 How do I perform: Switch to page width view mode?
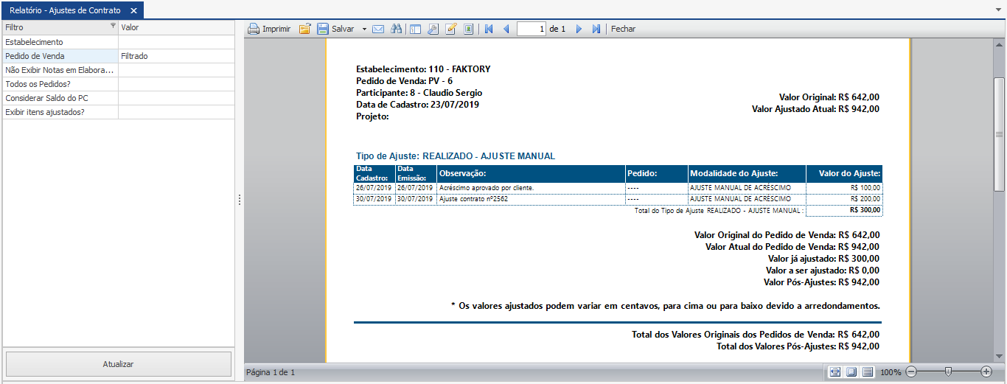point(834,372)
